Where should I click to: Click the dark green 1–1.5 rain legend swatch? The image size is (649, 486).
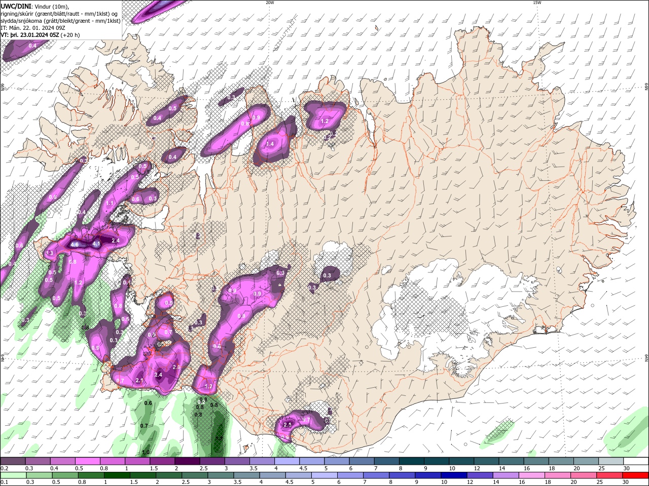coord(117,475)
